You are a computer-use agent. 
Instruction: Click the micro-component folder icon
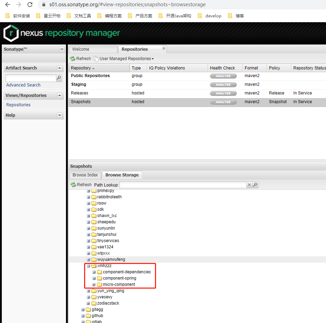(100, 284)
